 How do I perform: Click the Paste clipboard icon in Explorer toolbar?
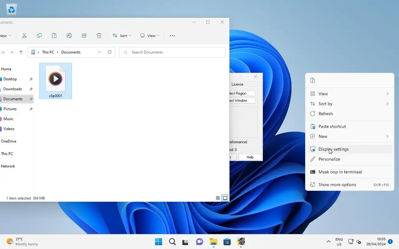point(54,36)
